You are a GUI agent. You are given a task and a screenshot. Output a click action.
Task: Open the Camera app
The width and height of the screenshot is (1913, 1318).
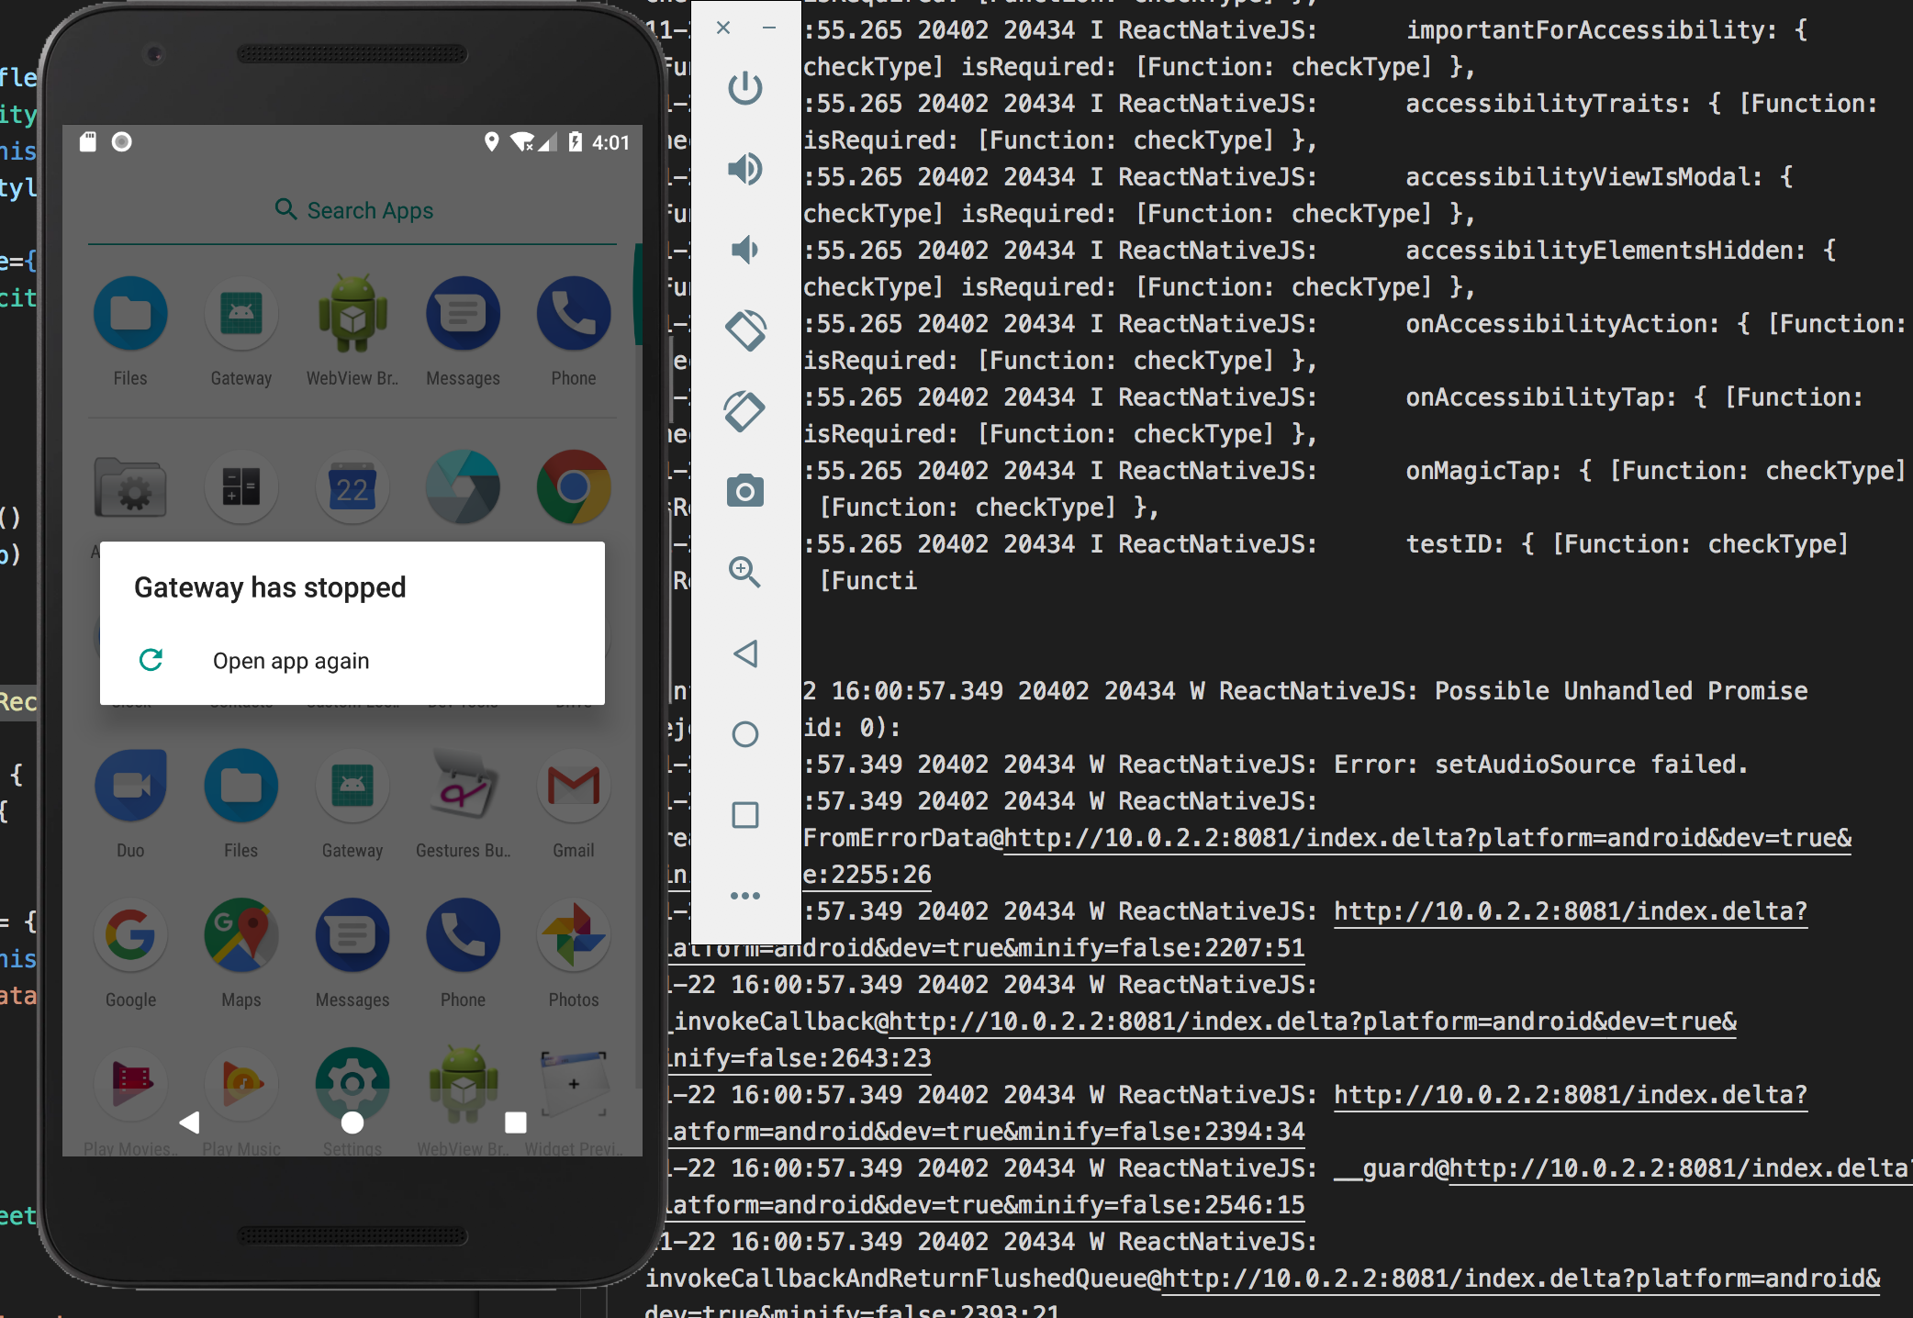click(463, 486)
